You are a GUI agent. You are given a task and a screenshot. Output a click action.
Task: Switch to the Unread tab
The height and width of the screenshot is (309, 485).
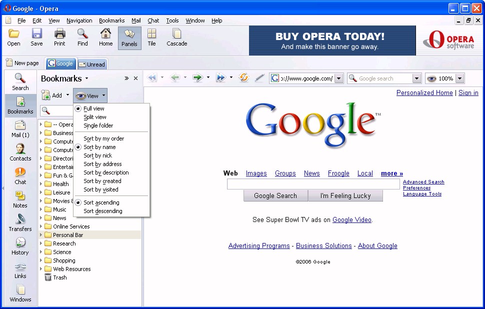[x=92, y=64]
